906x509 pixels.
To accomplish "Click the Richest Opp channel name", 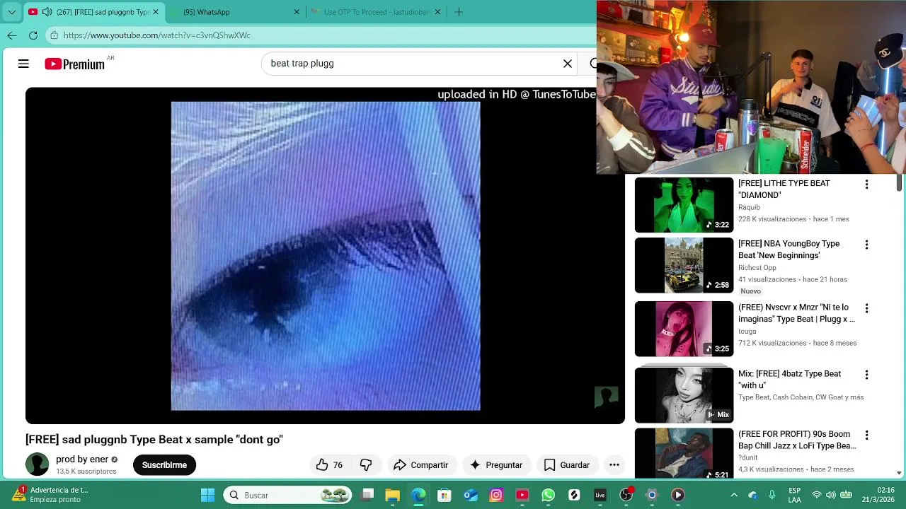I will click(757, 268).
